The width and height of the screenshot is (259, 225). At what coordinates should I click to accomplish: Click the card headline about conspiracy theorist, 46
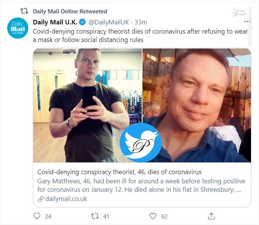click(x=119, y=172)
